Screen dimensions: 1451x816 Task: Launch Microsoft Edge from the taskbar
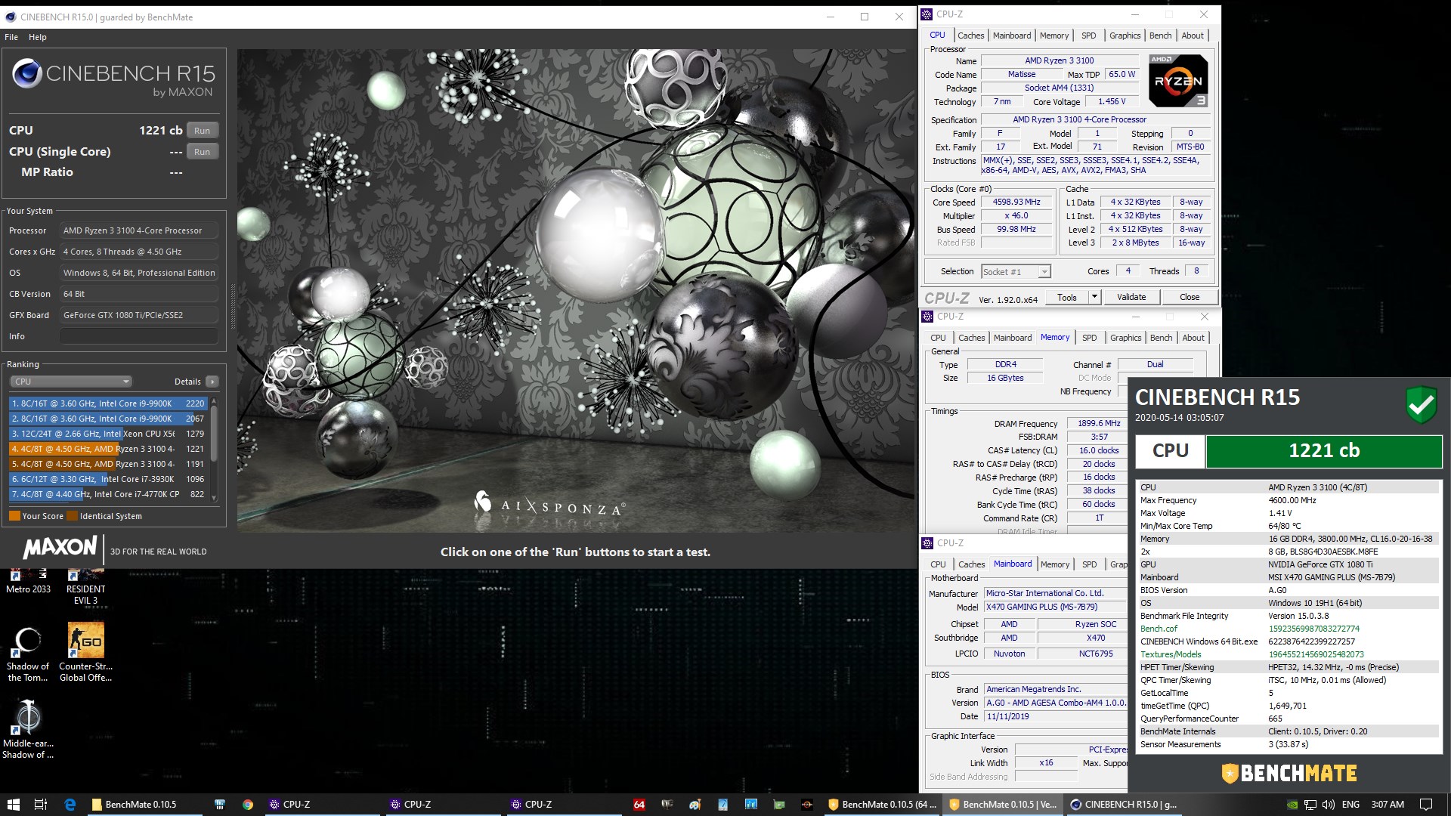coord(70,805)
